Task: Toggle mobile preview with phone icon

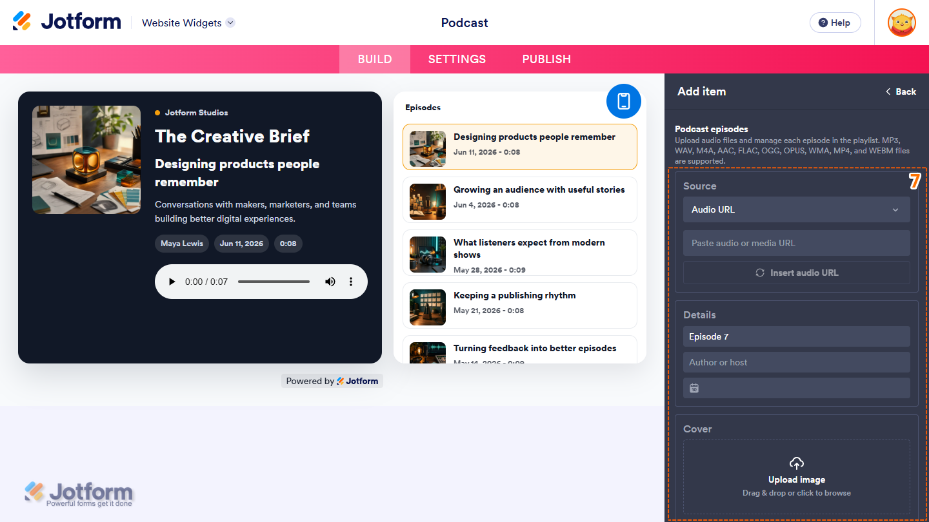Action: 624,101
